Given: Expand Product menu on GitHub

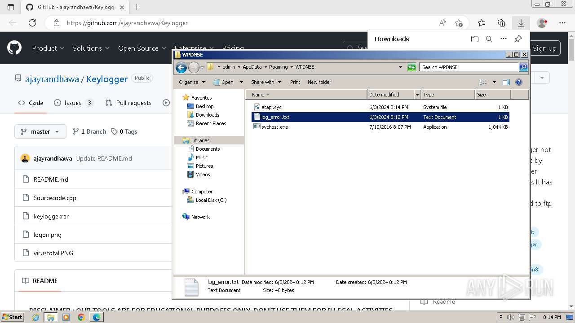Looking at the screenshot, I should point(48,48).
